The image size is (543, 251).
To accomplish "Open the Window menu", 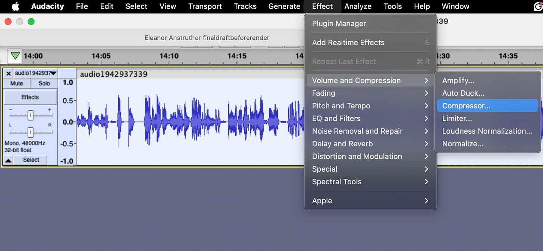I will coord(455,6).
